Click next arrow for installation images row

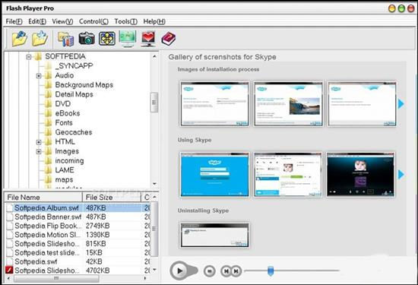pos(401,103)
